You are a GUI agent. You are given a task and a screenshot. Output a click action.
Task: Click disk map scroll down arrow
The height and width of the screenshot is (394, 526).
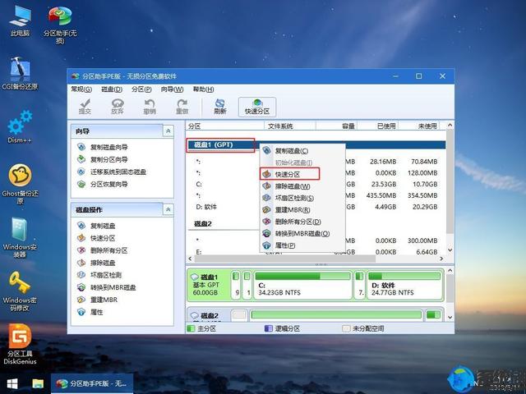tap(450, 318)
